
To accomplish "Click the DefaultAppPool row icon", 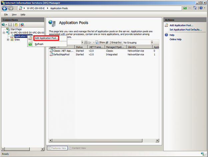I will pos(51,54).
